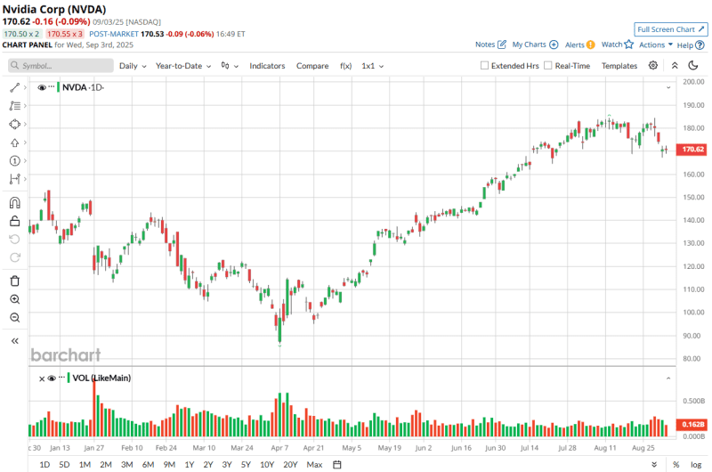Open the Actions dropdown menu
This screenshot has height=472, width=712.
(x=656, y=44)
